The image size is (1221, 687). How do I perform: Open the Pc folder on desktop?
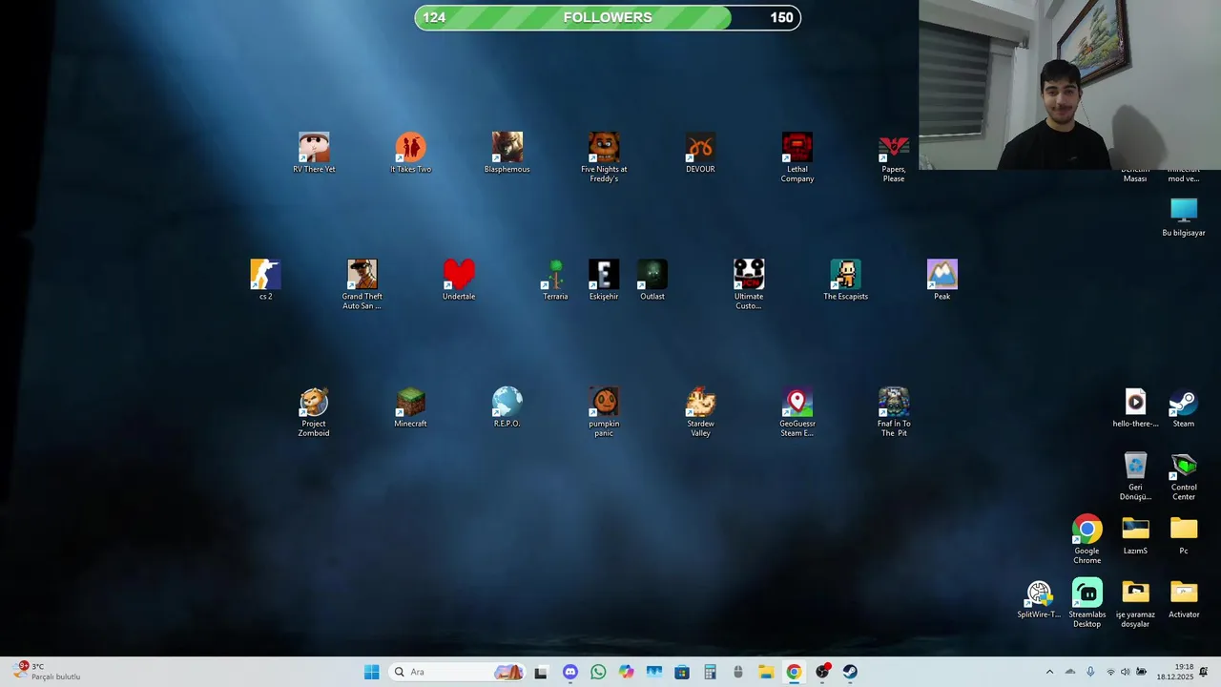[1184, 534]
